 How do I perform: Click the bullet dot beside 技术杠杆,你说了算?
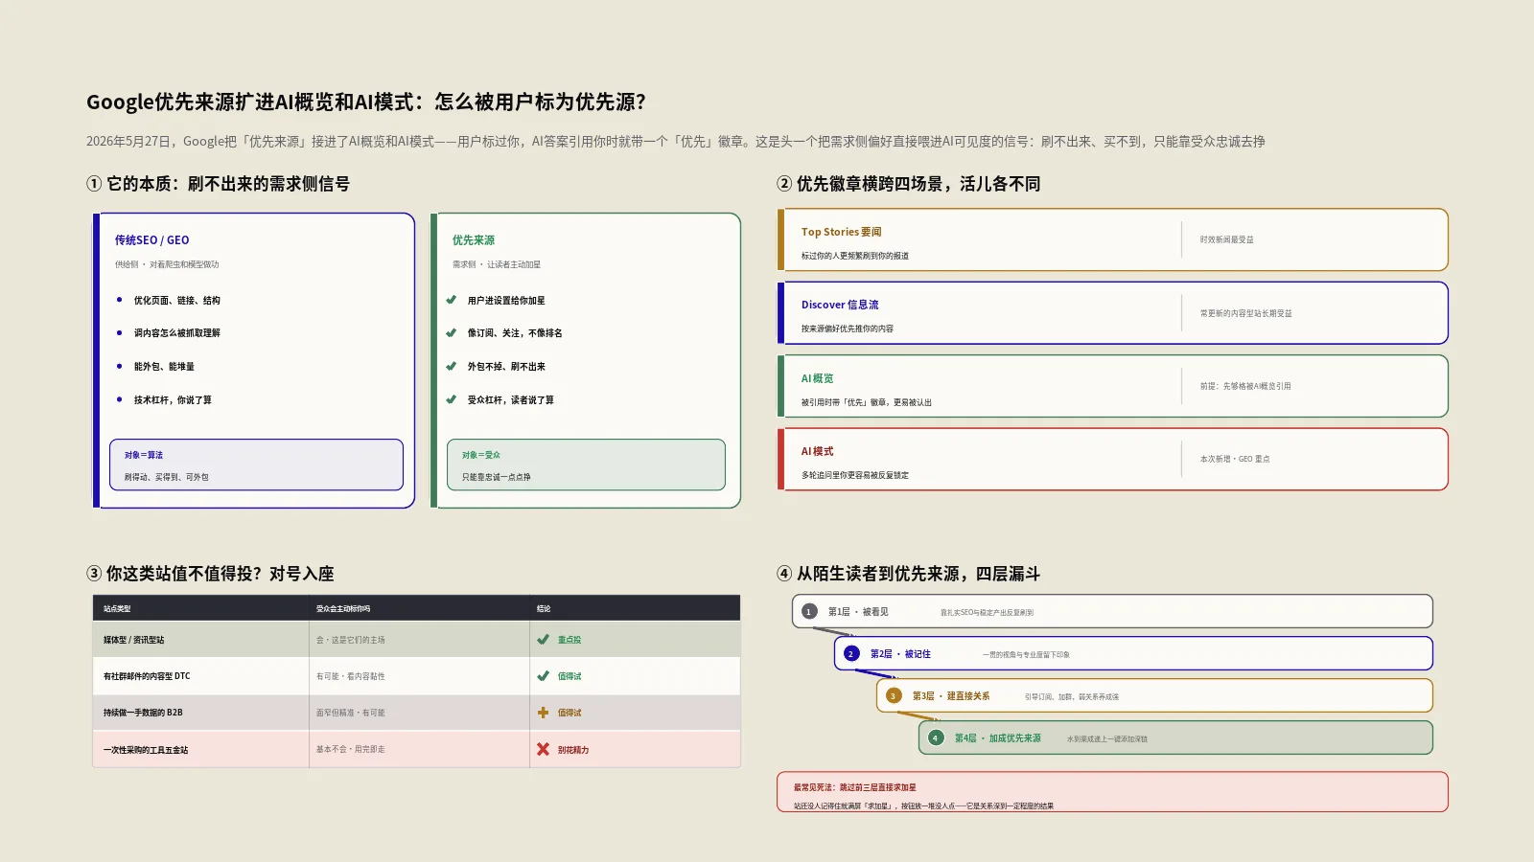pos(119,399)
